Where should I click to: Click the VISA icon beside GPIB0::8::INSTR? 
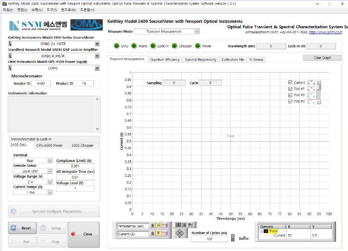10,56
